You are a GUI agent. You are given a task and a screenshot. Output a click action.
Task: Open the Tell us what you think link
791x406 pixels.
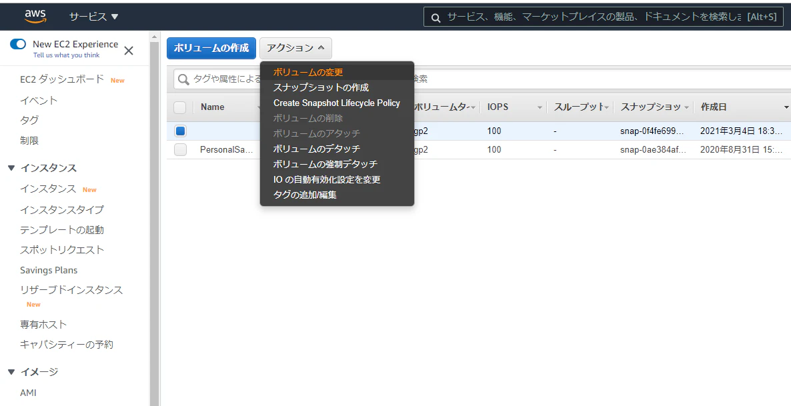click(66, 55)
